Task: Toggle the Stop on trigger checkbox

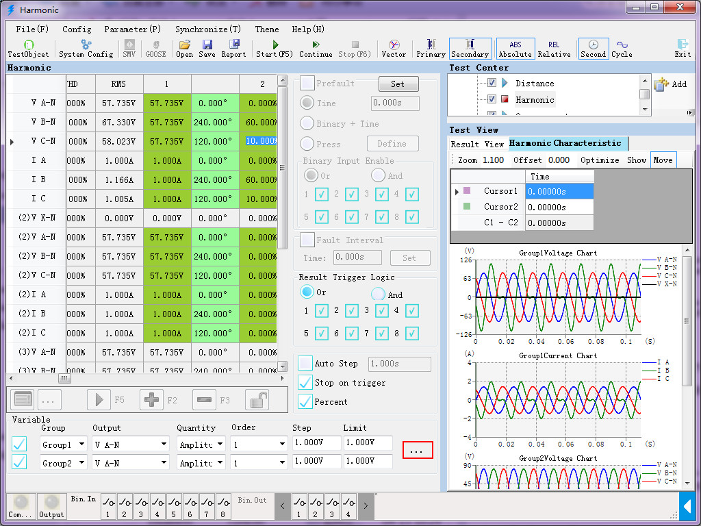Action: click(x=305, y=383)
